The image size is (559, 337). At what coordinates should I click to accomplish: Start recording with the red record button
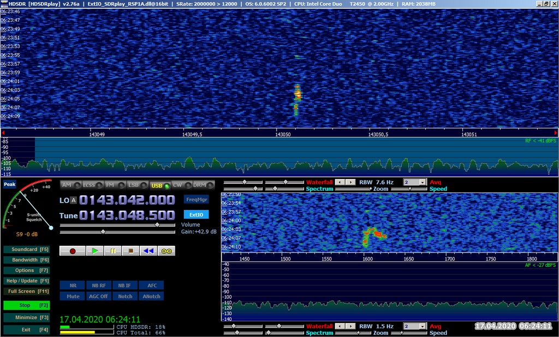pos(73,251)
